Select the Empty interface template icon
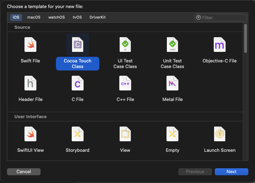 pos(172,134)
